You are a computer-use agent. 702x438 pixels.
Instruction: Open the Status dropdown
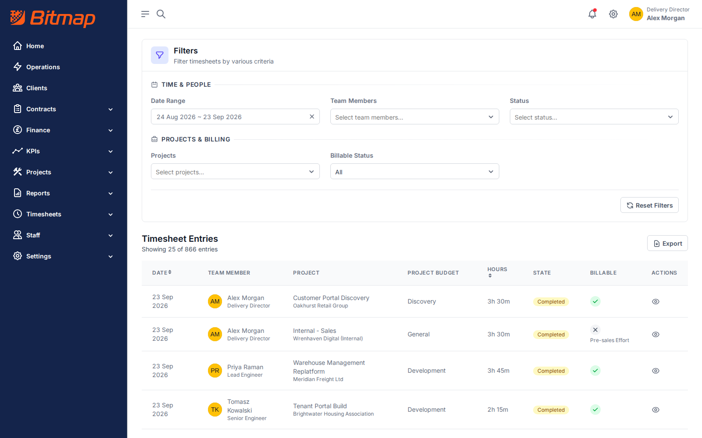(594, 117)
